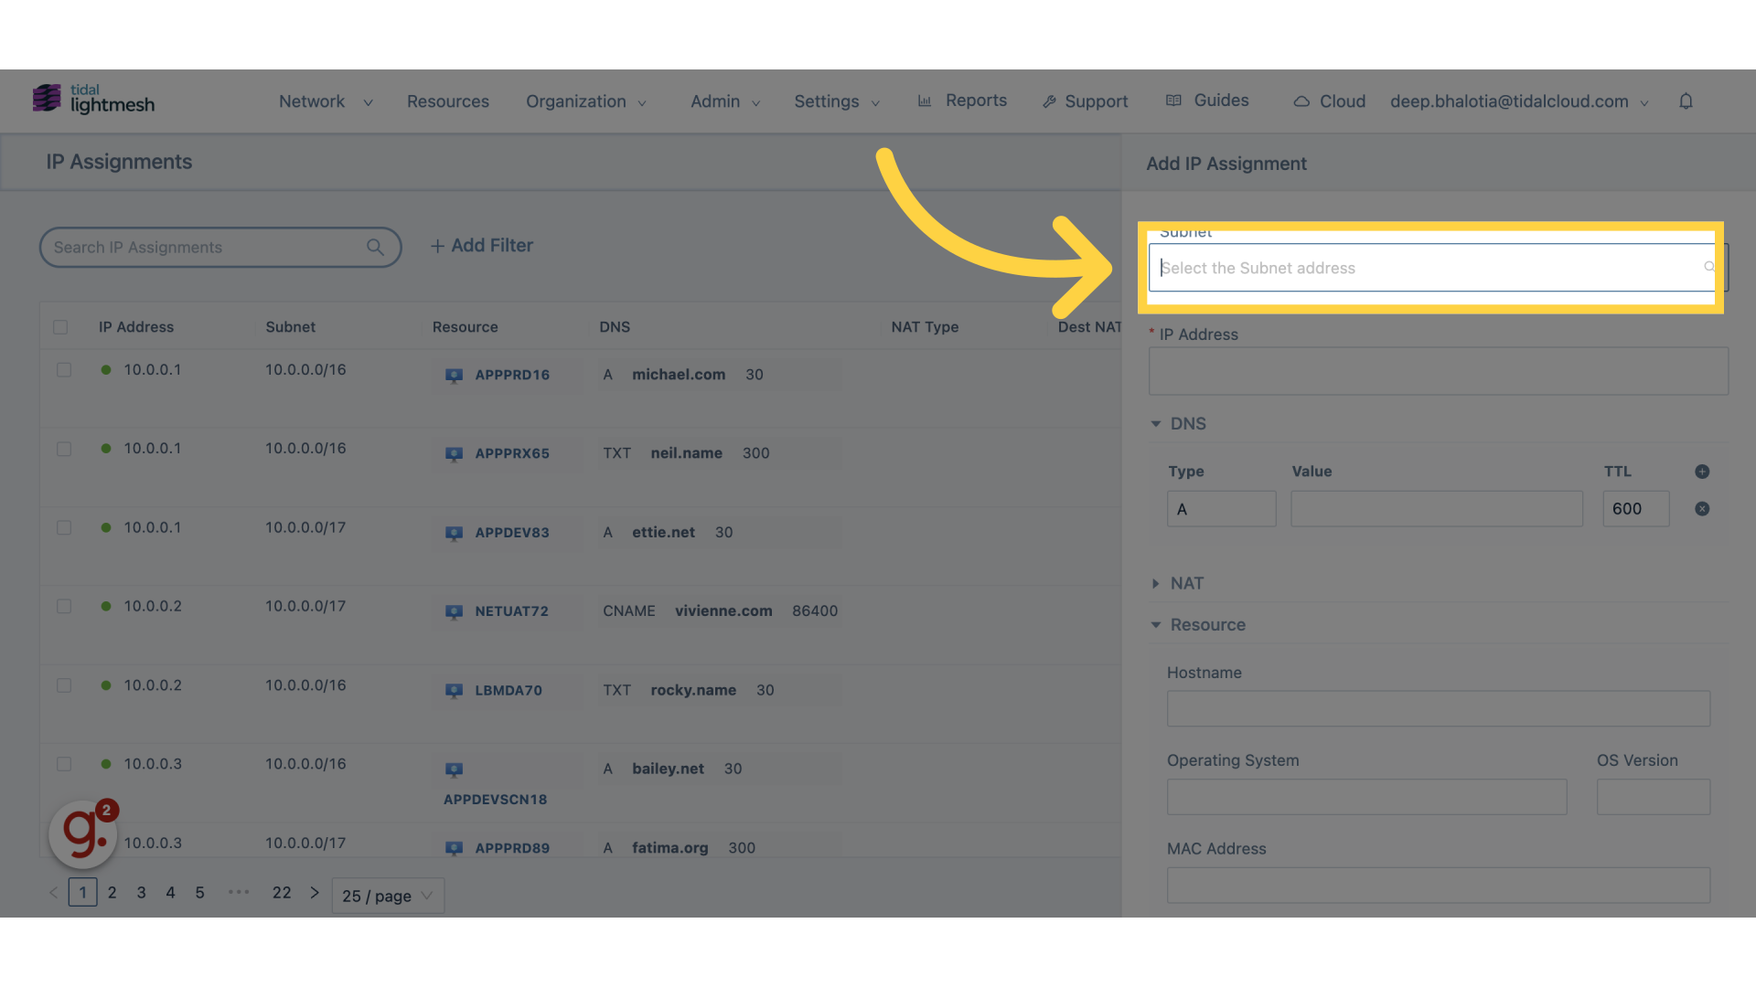Click the Cloud icon in navbar
Screen dimensions: 1756x987
click(x=1301, y=101)
